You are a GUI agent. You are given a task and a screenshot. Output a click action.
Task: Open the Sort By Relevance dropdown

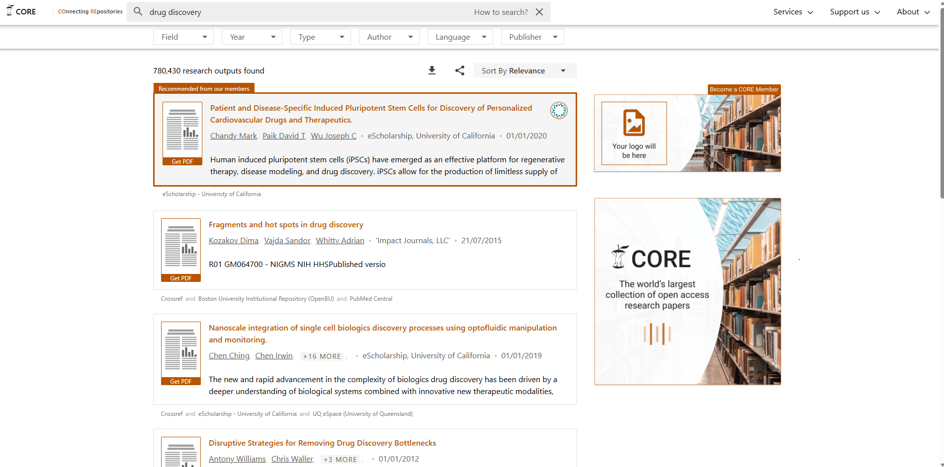coord(524,70)
